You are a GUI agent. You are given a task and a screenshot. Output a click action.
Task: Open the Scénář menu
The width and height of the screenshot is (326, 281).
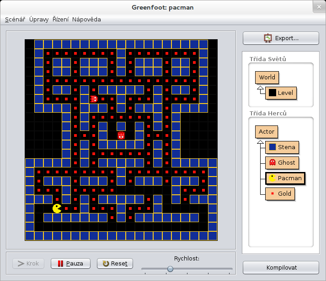[x=15, y=20]
